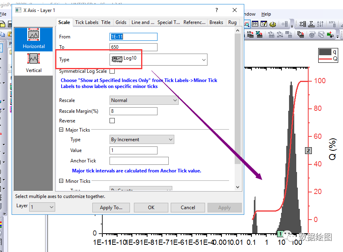Click the statistics on rows sigma icon
Image resolution: width=343 pixels, height=252 pixels.
311,24
